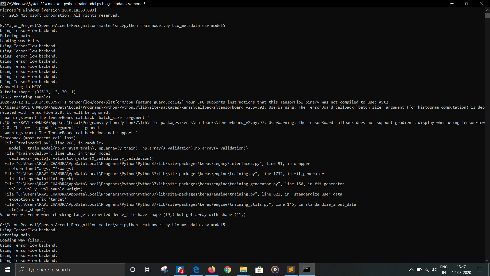Image resolution: width=490 pixels, height=276 pixels.
Task: Click the 'initial_epoch=initial_epoch)' line
Action: pyautogui.click(x=41, y=179)
